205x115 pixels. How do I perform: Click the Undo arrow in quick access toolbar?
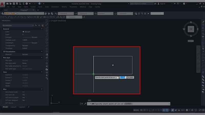(30, 4)
